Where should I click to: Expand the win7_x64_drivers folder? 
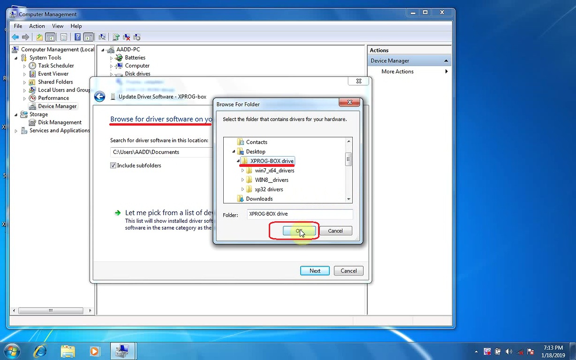pyautogui.click(x=243, y=171)
